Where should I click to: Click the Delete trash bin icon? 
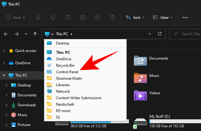(113, 18)
